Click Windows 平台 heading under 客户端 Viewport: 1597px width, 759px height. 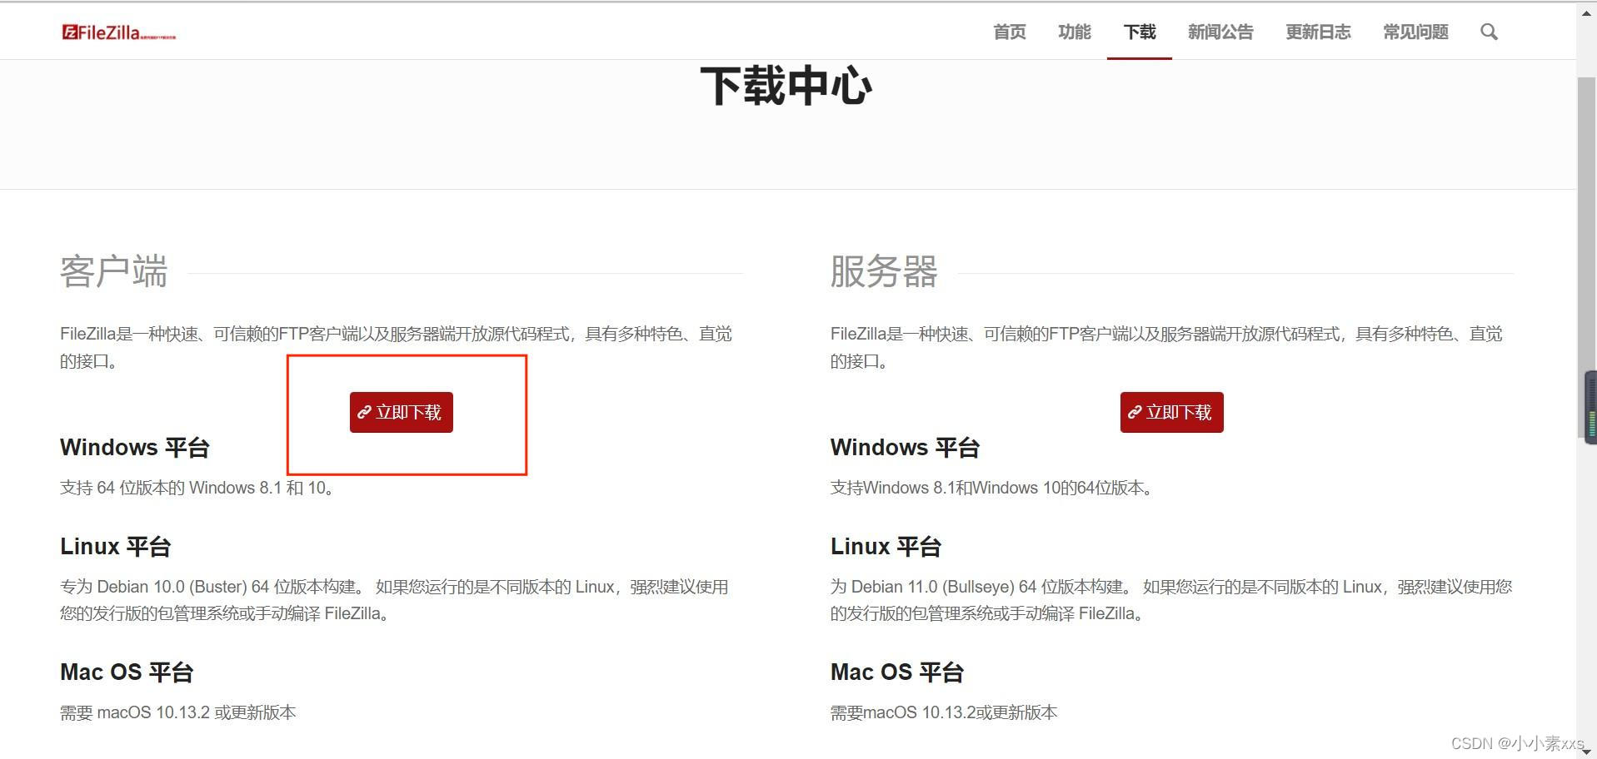coord(135,448)
